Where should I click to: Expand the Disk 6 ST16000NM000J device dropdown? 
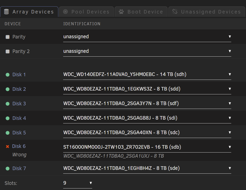pos(147,147)
